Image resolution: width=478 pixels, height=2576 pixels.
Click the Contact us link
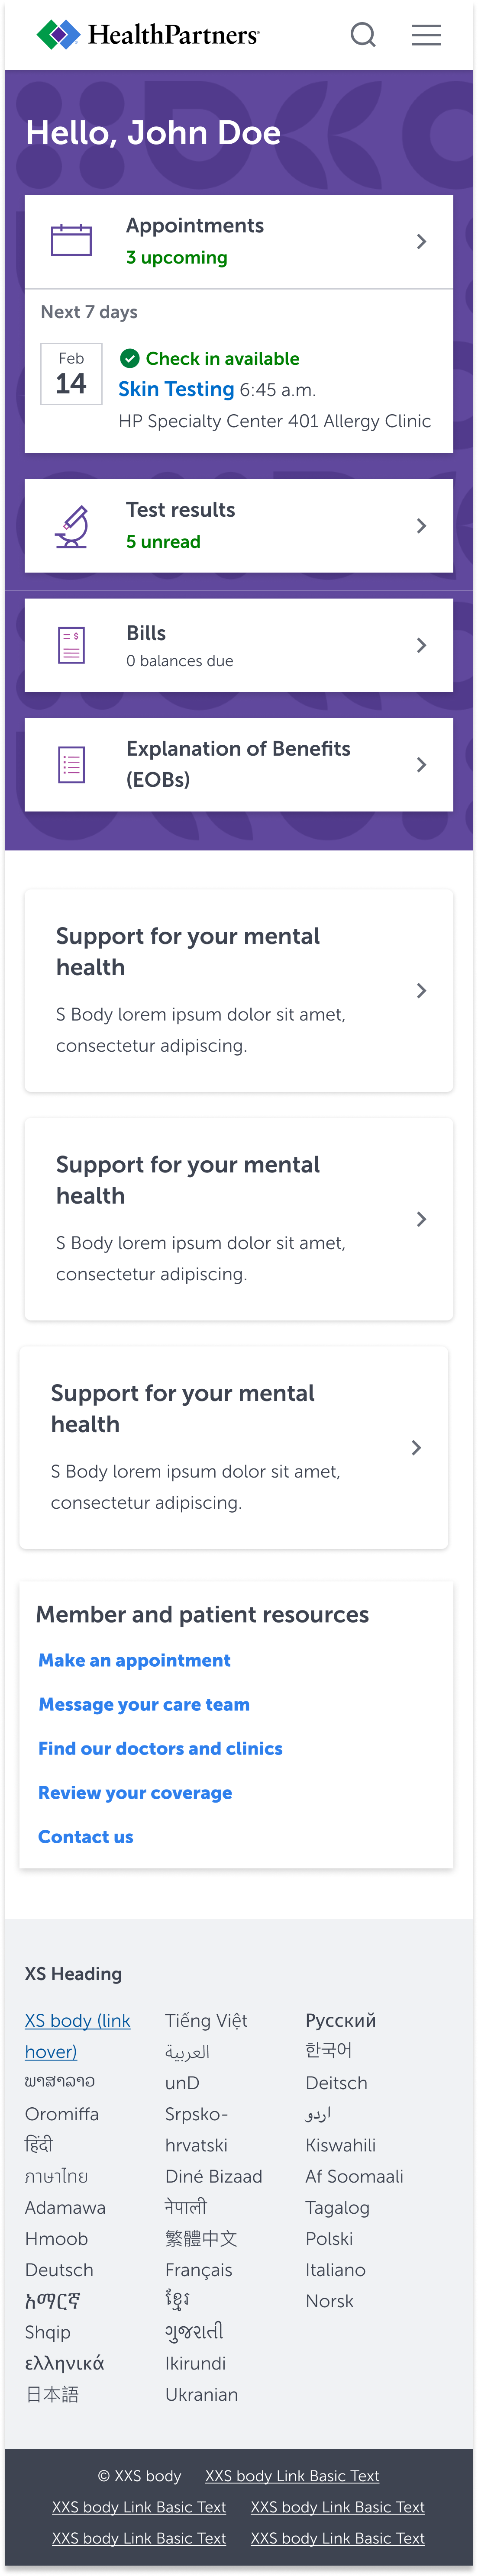[x=85, y=1836]
